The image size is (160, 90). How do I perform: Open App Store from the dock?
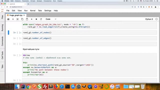point(73,87)
